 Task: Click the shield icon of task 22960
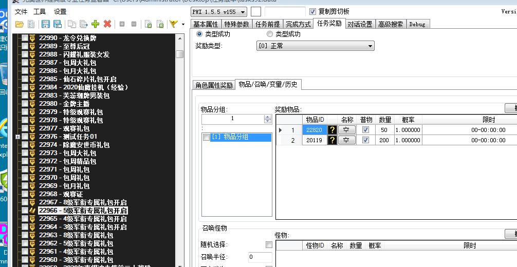(x=32, y=260)
